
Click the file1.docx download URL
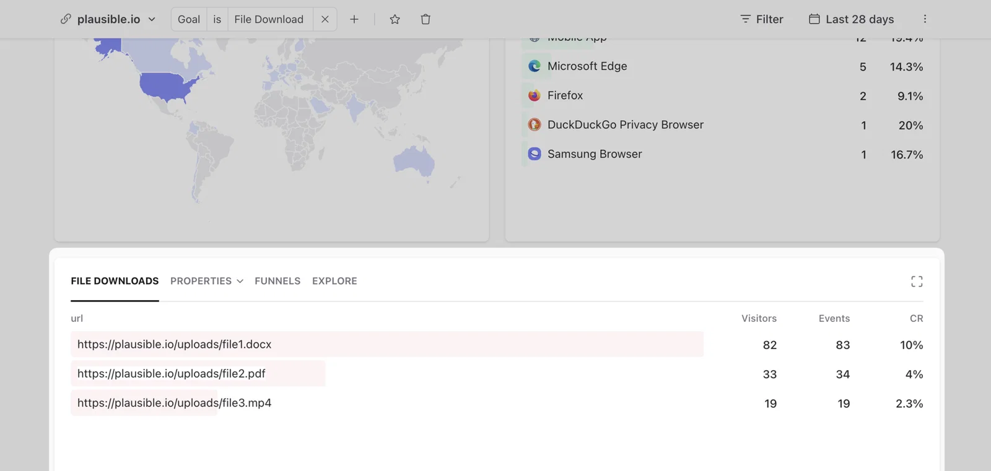[x=174, y=344]
